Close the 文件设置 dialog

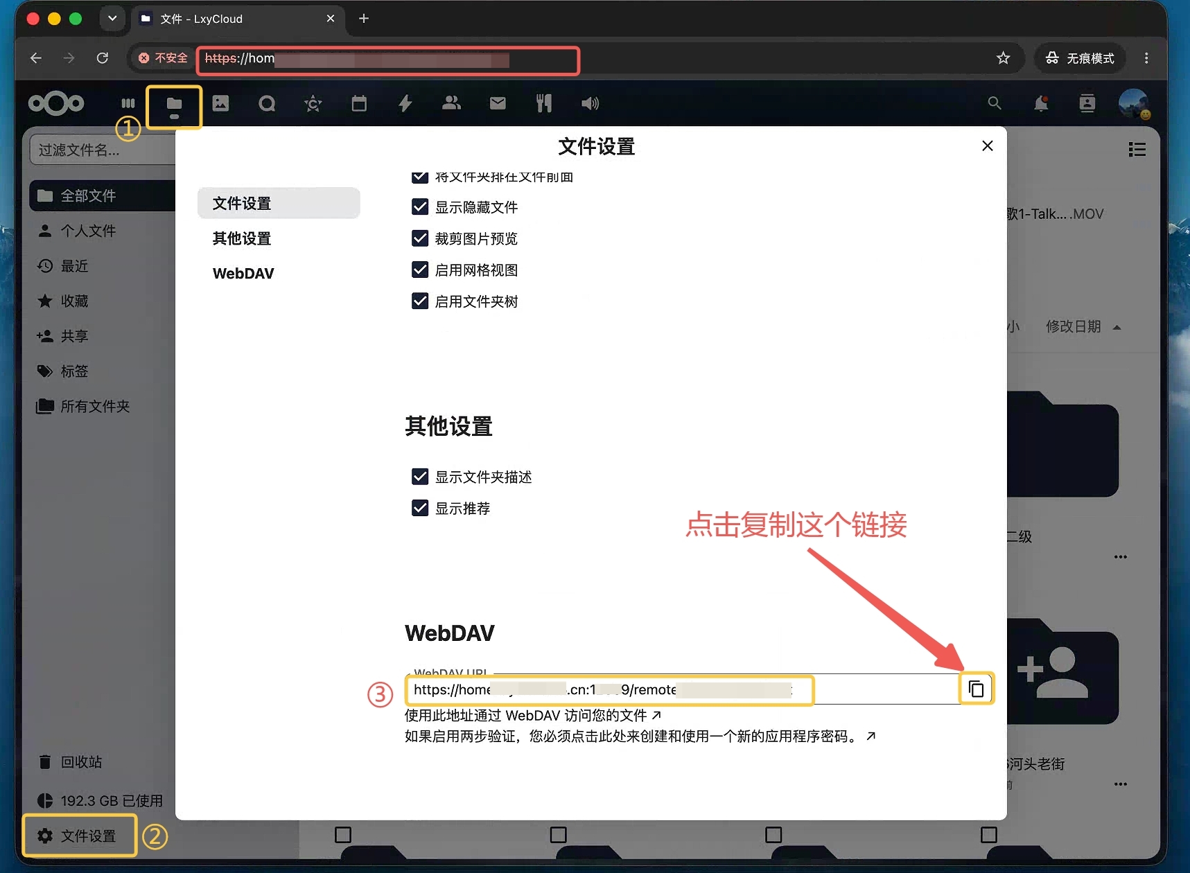click(x=988, y=145)
